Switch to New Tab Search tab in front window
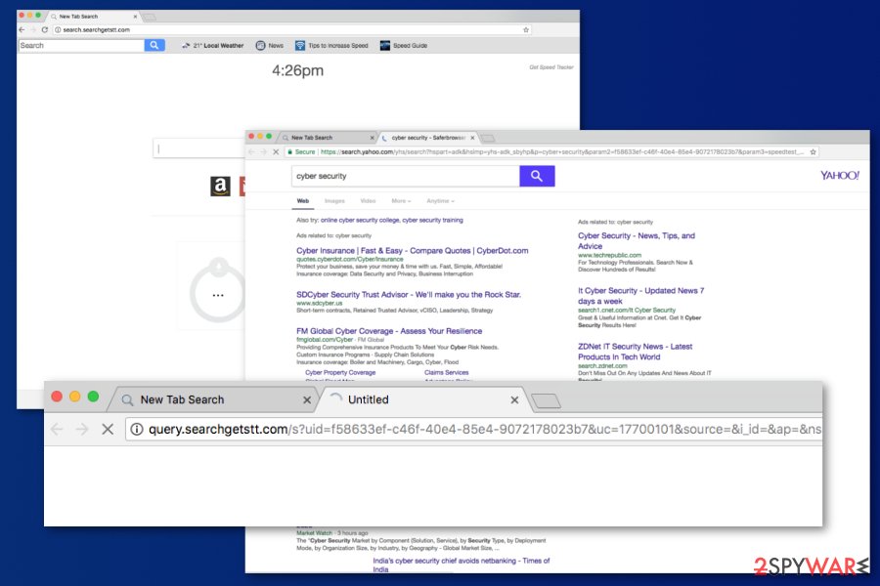 [x=213, y=399]
